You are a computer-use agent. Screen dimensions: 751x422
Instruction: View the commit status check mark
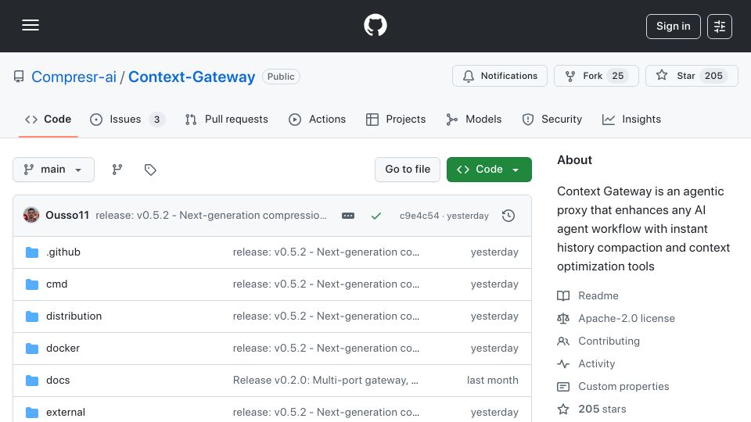tap(376, 216)
